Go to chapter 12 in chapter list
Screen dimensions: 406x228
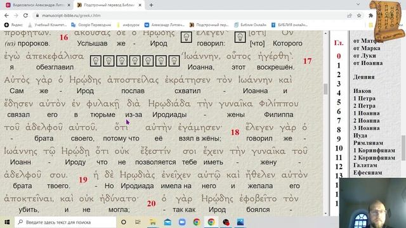point(339,167)
